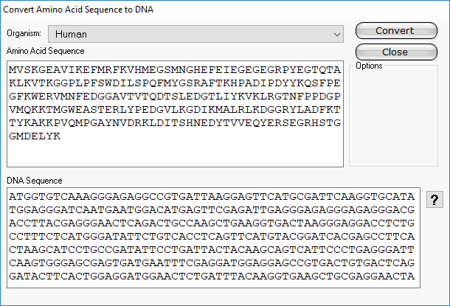Click amino acid line starting GFKWERVMNFED
Screen dimensions: 450x306
(175, 96)
